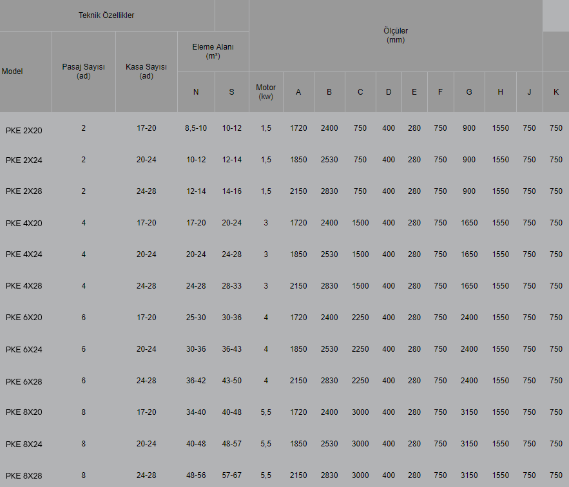Click the 57-67 value in S column
This screenshot has width=569, height=487.
click(x=231, y=475)
